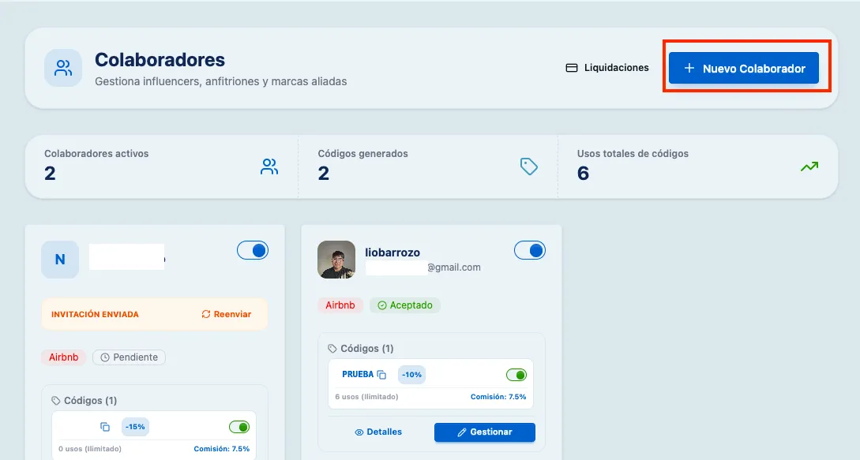Viewport: 860px width, 460px height.
Task: Click the Airbnb tag above Pendiente
Action: point(64,357)
